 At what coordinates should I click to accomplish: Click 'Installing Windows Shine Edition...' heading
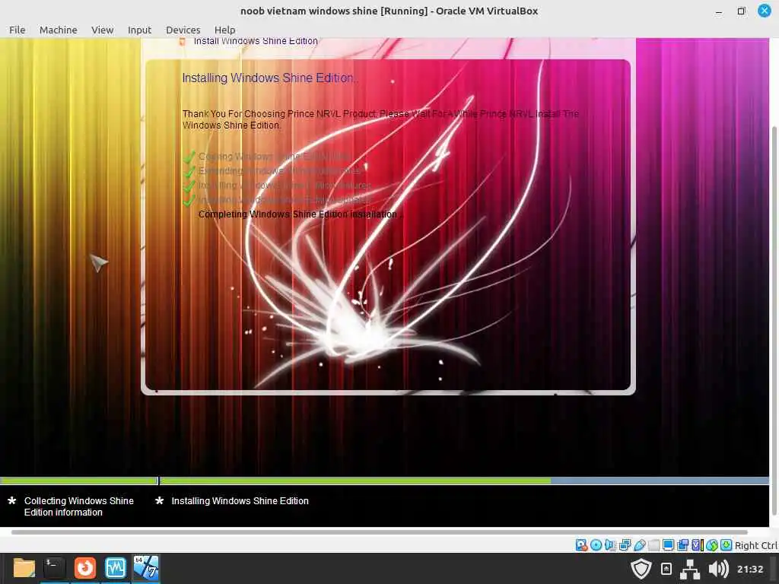pos(270,78)
